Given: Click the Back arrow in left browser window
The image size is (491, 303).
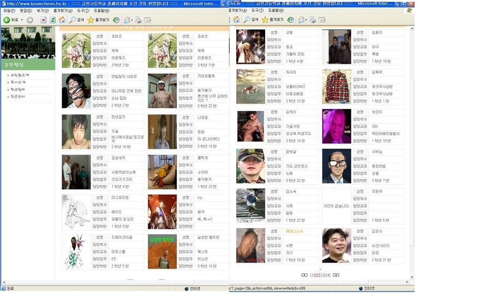Looking at the screenshot, I should [x=7, y=20].
